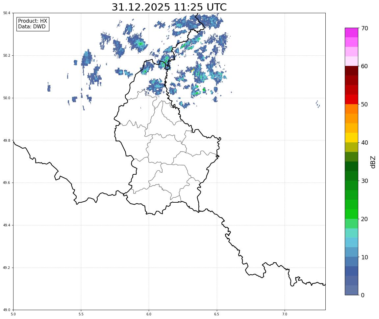Click the magenta swatch at top of colorbar
The image size is (379, 319).
351,33
